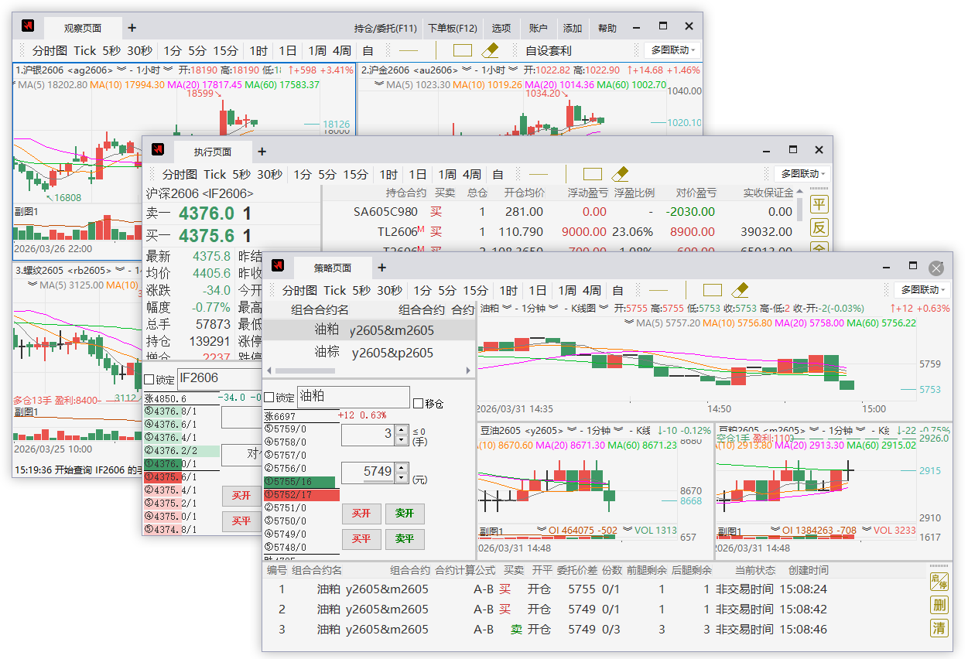
Task: Click the 反 reverse-position icon beside positions table
Action: tap(819, 227)
